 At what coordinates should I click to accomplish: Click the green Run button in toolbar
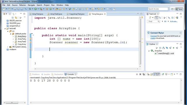click(35, 9)
